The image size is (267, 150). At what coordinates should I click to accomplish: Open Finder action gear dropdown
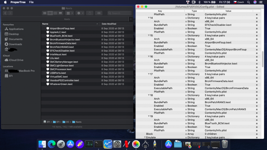pos(80,13)
